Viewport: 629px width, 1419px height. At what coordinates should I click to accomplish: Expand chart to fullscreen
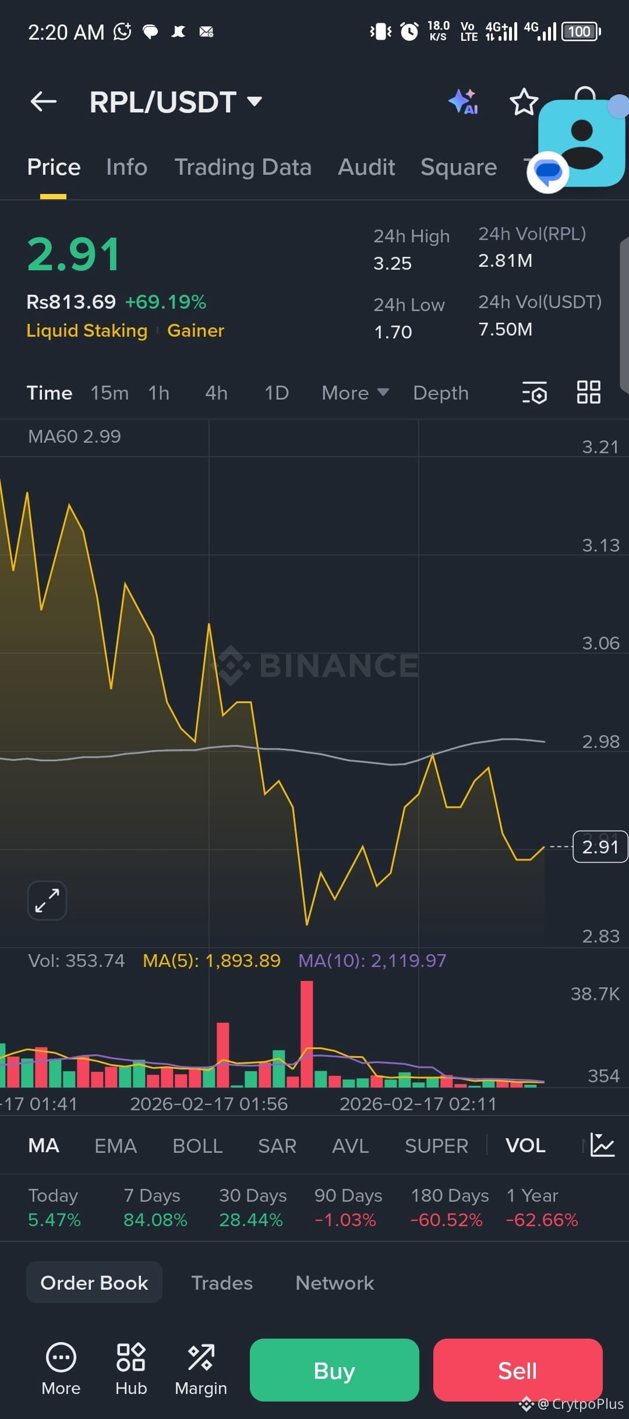pyautogui.click(x=47, y=901)
